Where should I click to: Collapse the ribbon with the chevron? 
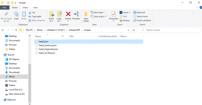pos(197,7)
